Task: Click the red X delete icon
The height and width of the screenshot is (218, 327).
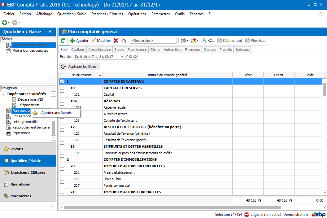Action: (x=116, y=41)
